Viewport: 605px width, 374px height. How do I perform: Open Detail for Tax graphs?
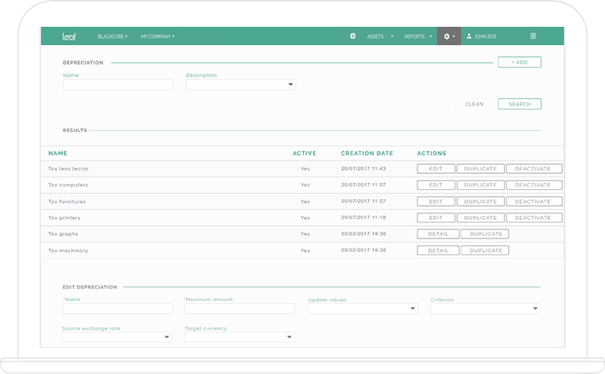tap(438, 234)
